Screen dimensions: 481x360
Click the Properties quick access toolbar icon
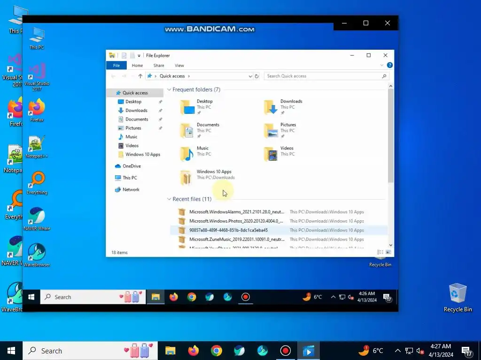coord(124,55)
